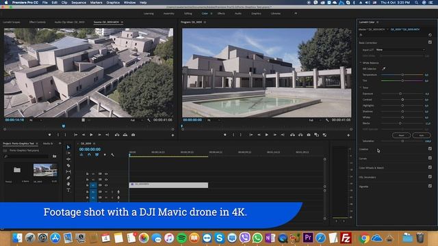Open Program monitor settings wrench
This screenshot has height=246, width=438.
(327, 120)
